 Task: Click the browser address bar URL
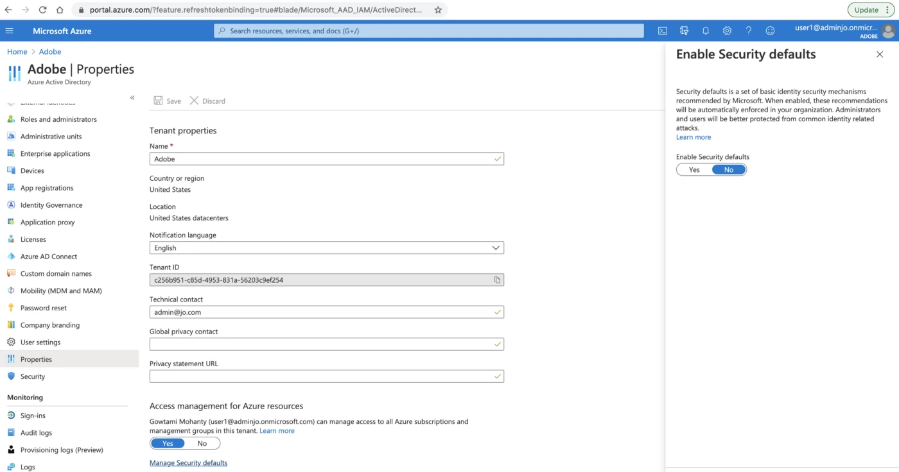pyautogui.click(x=256, y=10)
